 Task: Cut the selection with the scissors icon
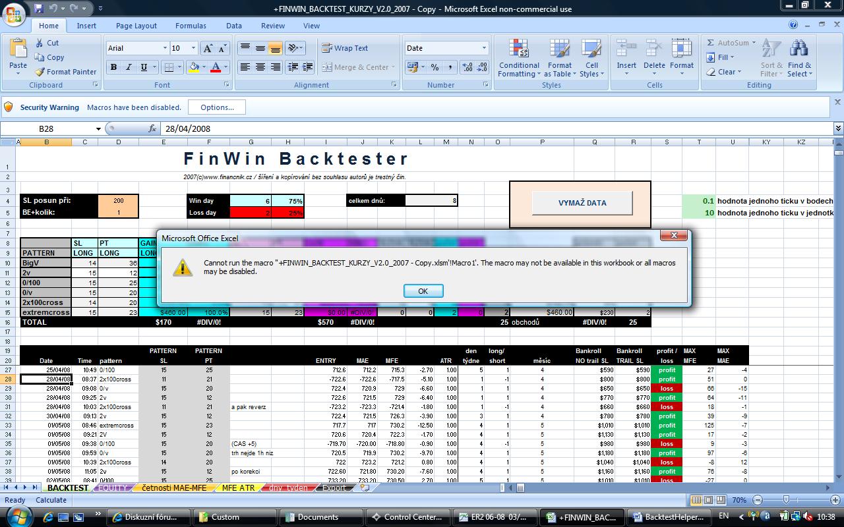pos(46,43)
